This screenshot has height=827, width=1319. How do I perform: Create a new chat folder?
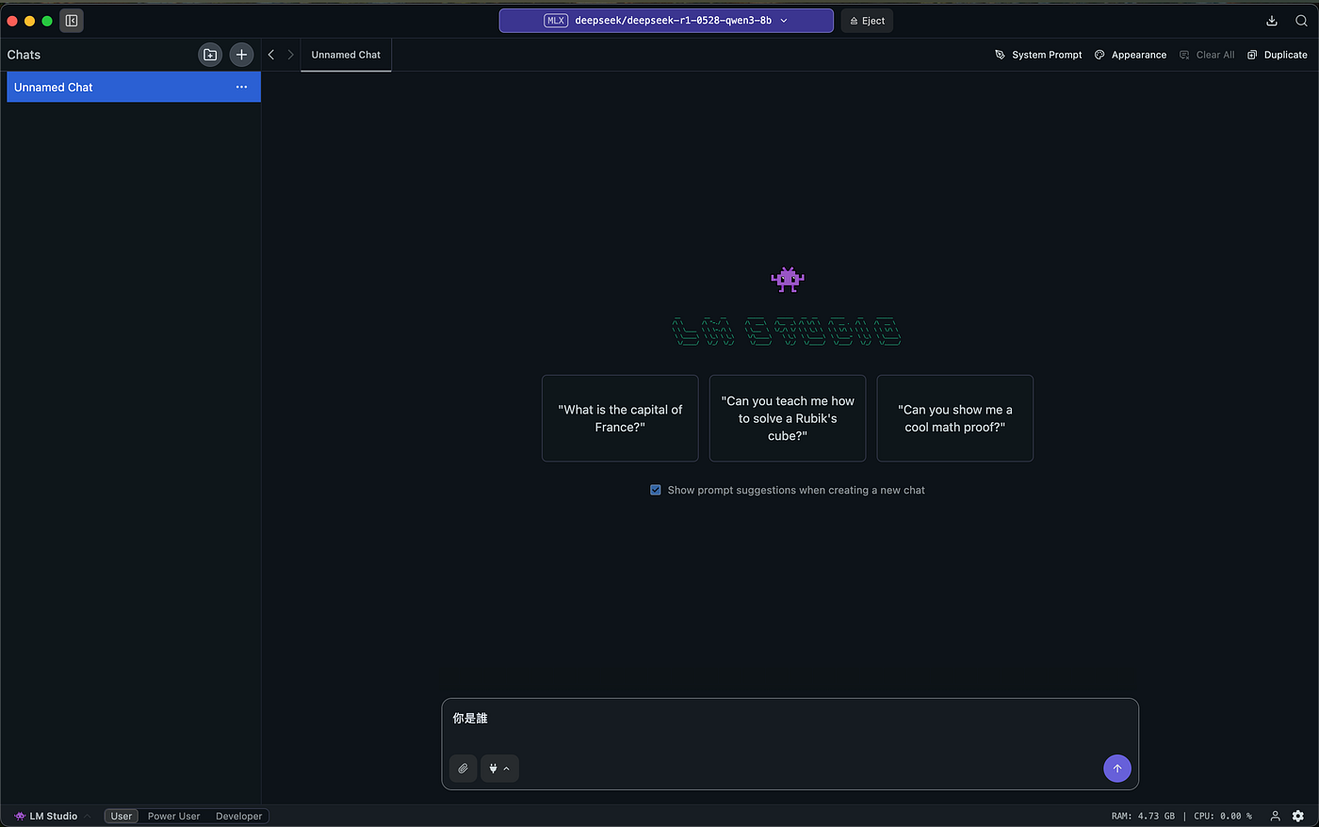[210, 55]
